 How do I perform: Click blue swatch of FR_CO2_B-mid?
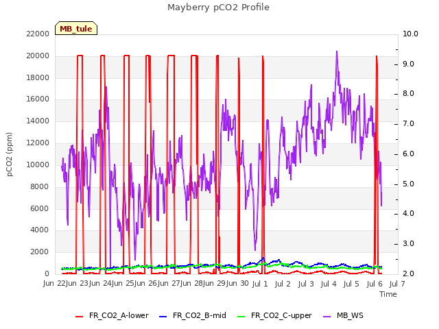click(x=163, y=317)
